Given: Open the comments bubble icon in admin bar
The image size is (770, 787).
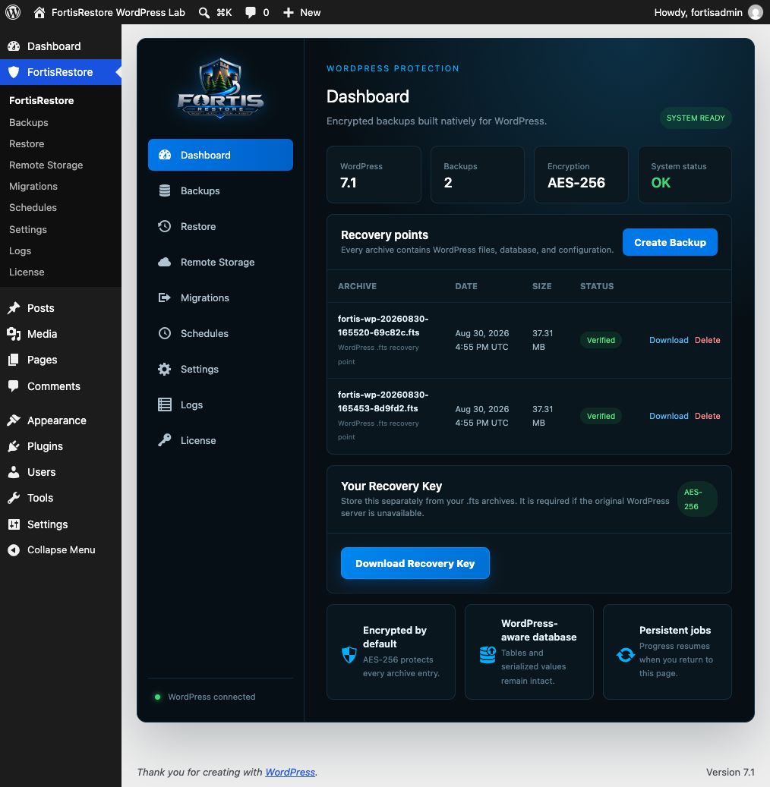Looking at the screenshot, I should [250, 13].
